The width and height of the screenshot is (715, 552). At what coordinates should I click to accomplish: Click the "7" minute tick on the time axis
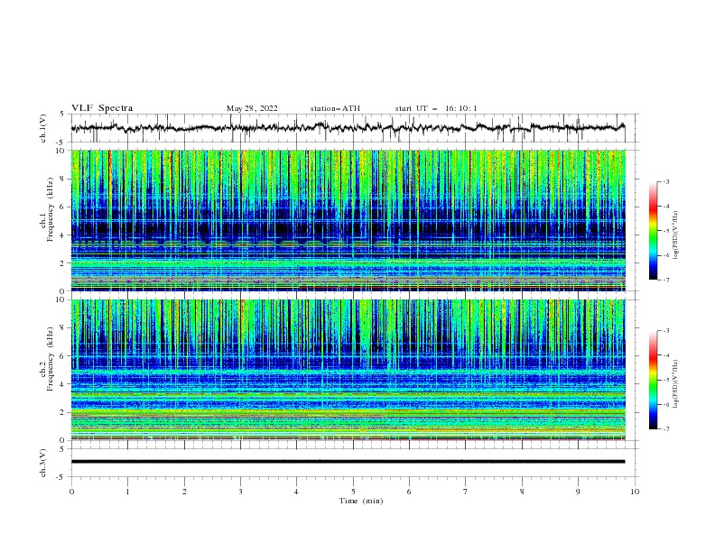[x=466, y=492]
